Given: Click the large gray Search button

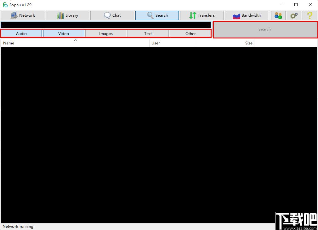Looking at the screenshot, I should (x=265, y=29).
